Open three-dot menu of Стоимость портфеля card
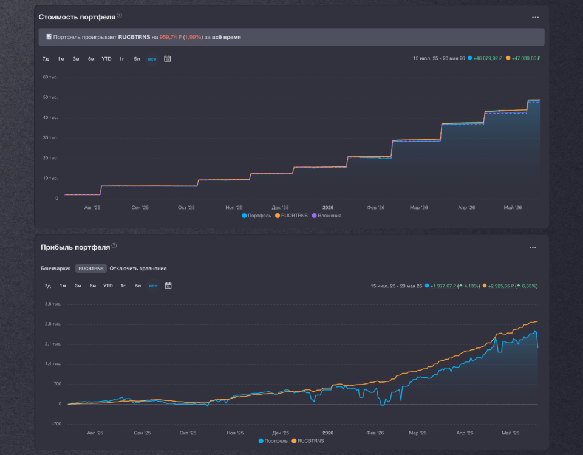Screen dimensions: 583x455 click(535, 18)
